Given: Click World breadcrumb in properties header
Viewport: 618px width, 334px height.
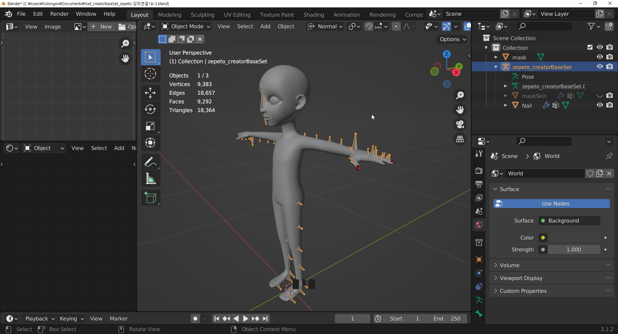Looking at the screenshot, I should (x=546, y=156).
